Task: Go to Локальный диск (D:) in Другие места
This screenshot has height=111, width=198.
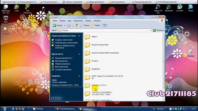Action: coord(63,58)
